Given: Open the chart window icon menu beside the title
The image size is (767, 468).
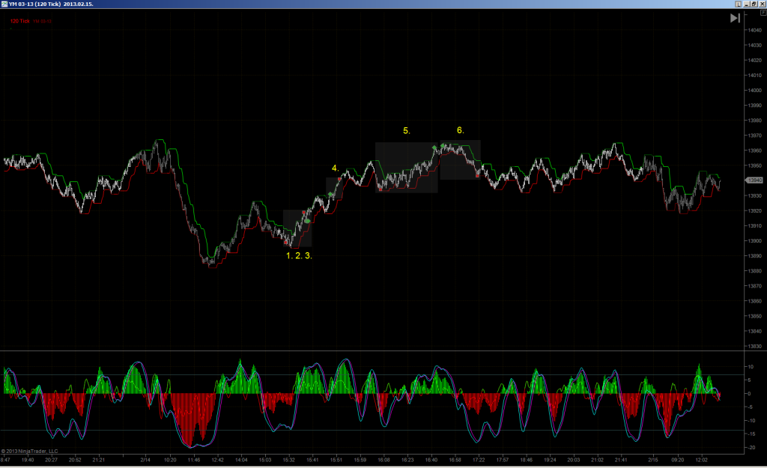Looking at the screenshot, I should click(x=4, y=4).
